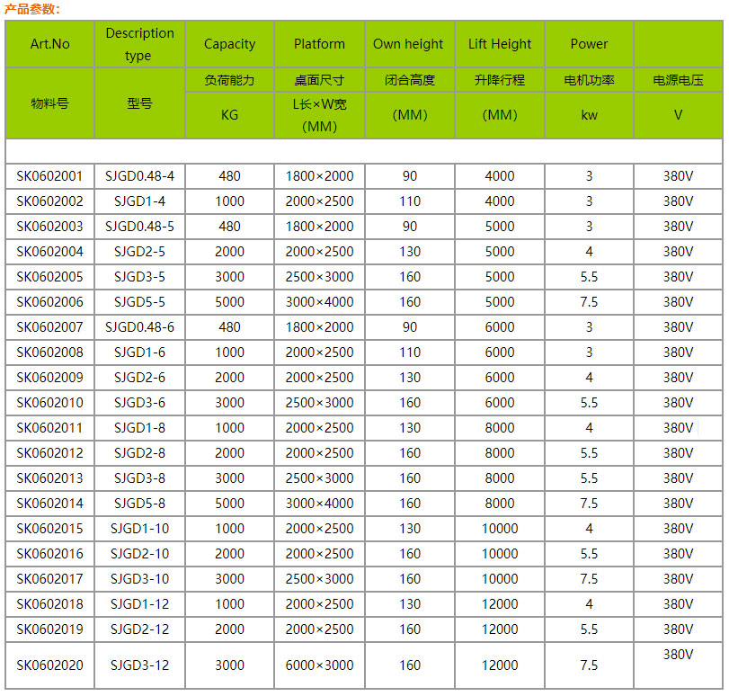Click the Art.No column header
The image size is (729, 696).
point(49,44)
